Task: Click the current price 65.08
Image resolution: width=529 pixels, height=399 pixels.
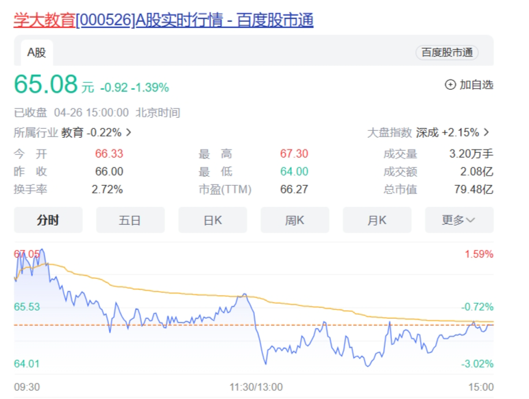Action: [x=46, y=84]
